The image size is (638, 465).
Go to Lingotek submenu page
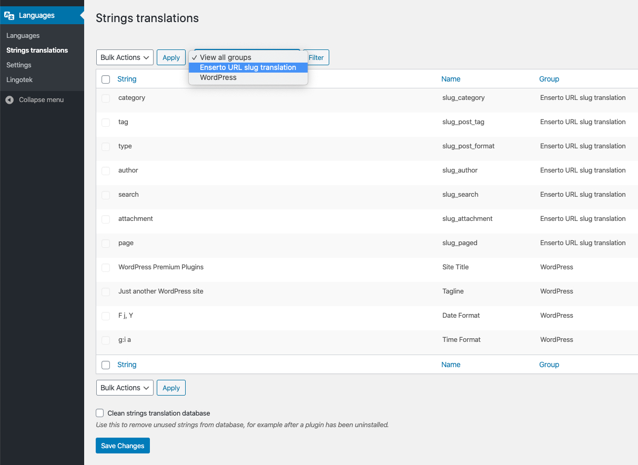point(19,80)
